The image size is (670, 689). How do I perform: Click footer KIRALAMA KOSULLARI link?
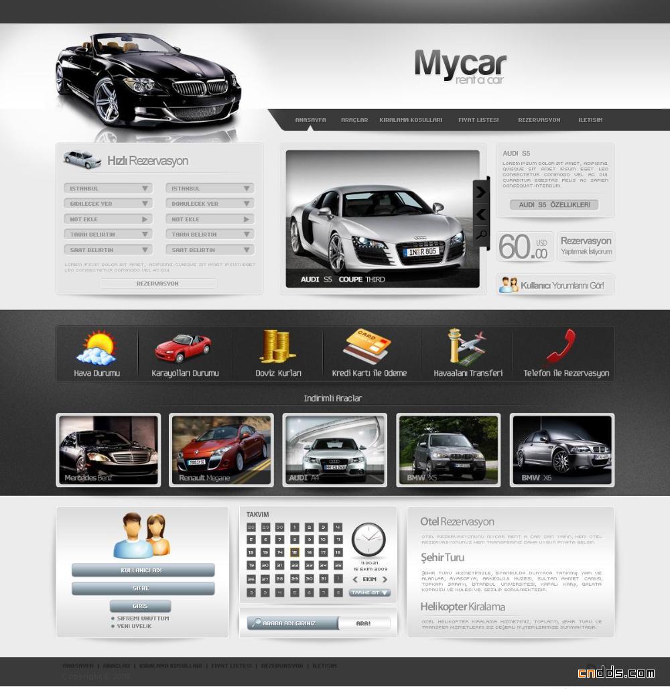pos(170,666)
